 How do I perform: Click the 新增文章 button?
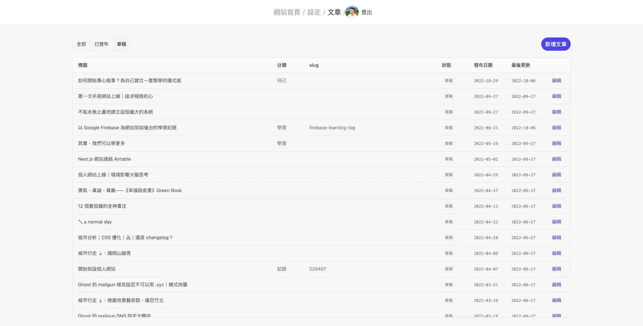[x=556, y=44]
